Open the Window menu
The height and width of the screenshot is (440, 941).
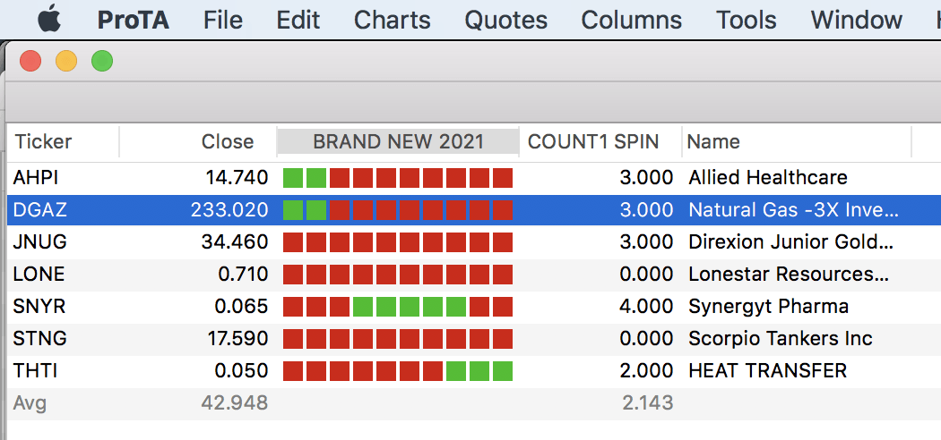[857, 21]
